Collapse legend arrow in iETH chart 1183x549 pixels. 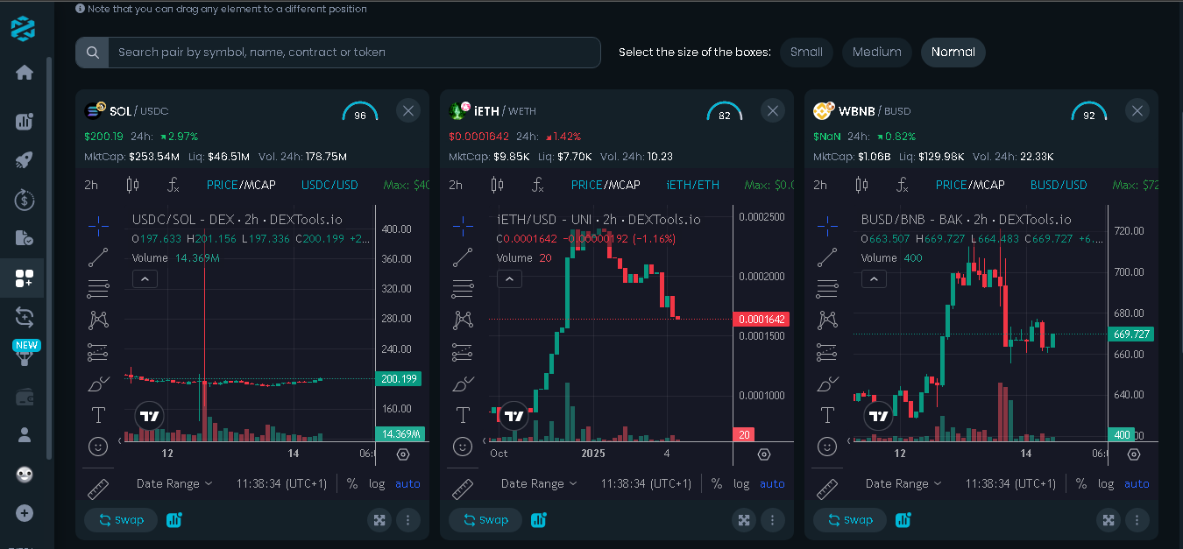point(509,278)
